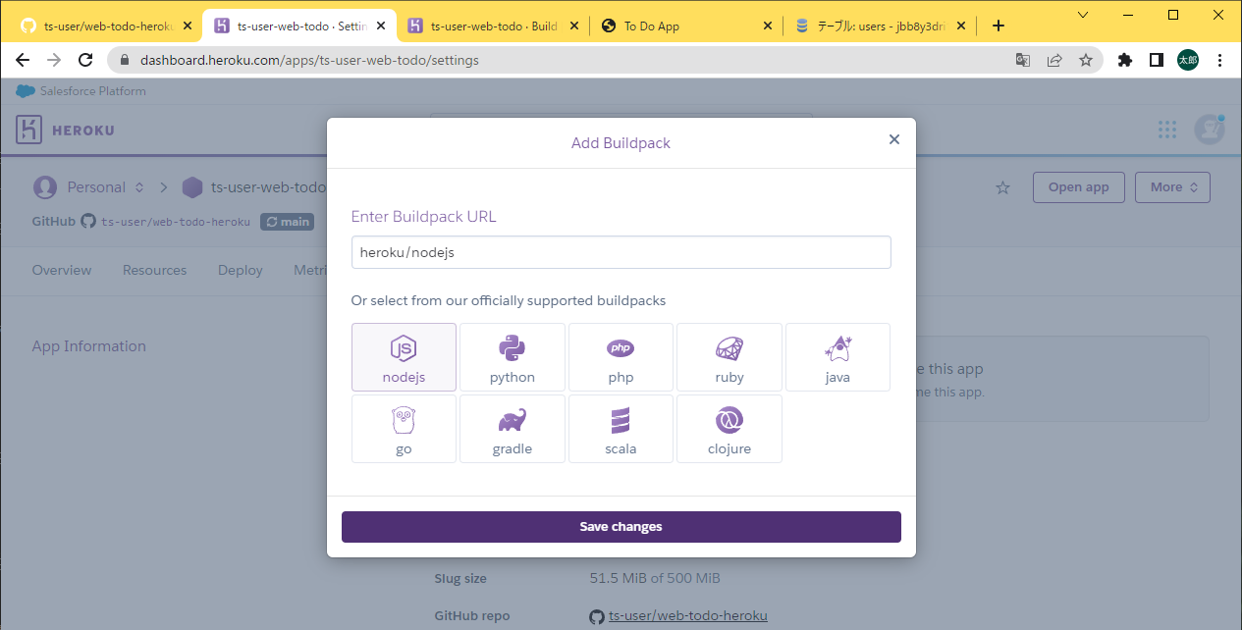This screenshot has width=1242, height=630.
Task: Close the To Do App browser tab
Action: click(x=768, y=26)
